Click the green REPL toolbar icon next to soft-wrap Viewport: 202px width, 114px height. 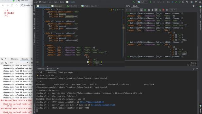click(x=145, y=10)
